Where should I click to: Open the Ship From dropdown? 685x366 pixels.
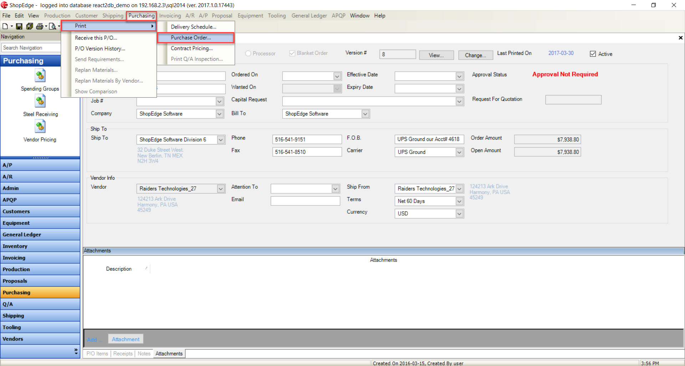pyautogui.click(x=460, y=189)
